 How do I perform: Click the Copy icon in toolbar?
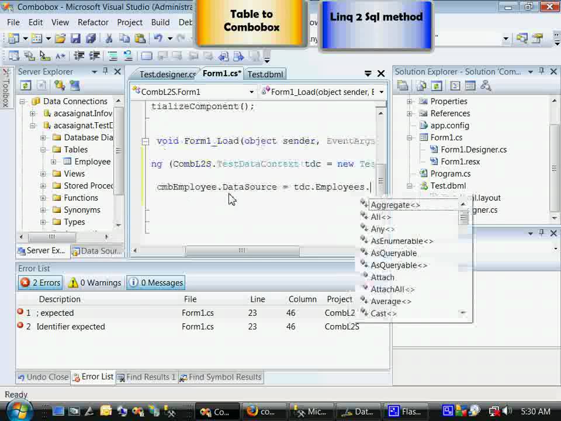[x=124, y=39]
